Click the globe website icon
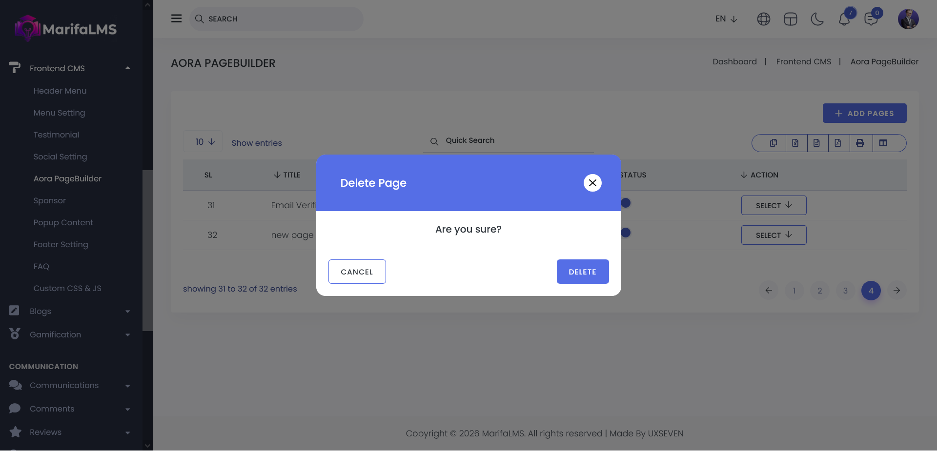 [x=763, y=19]
